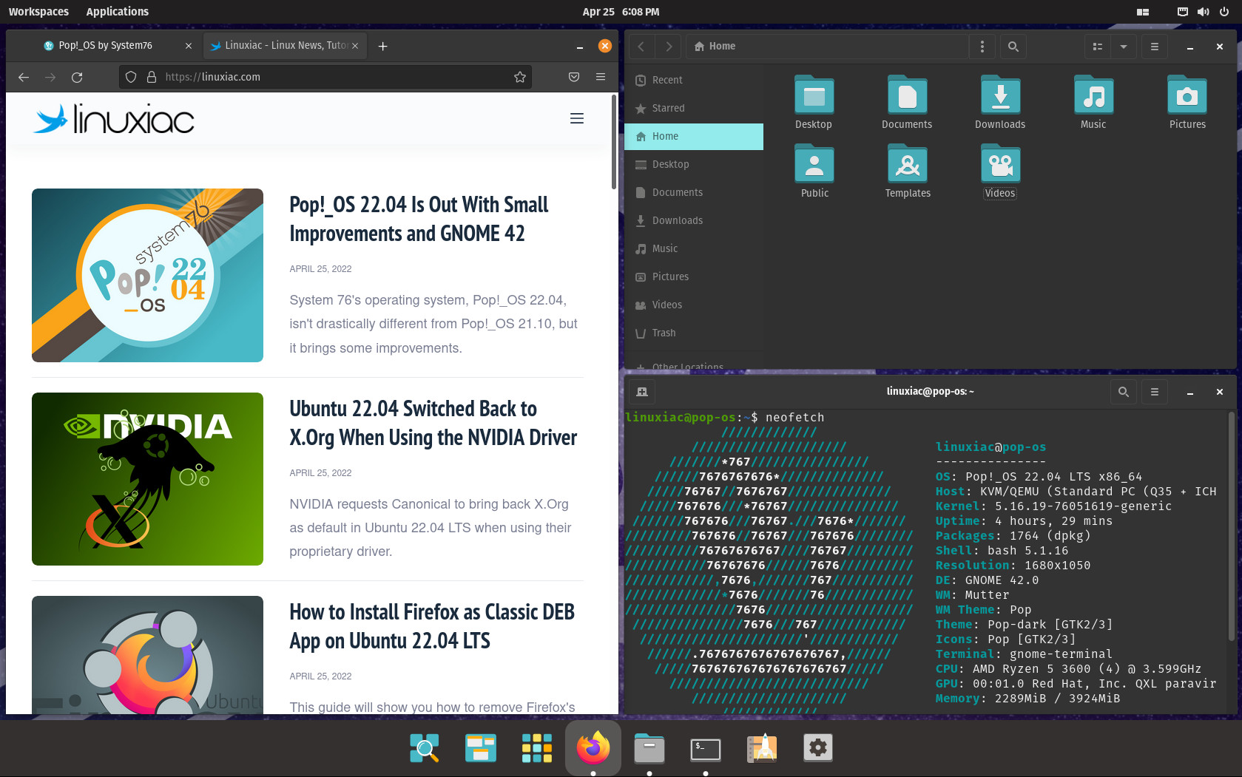1242x777 pixels.
Task: Go back in Files window
Action: 641,47
